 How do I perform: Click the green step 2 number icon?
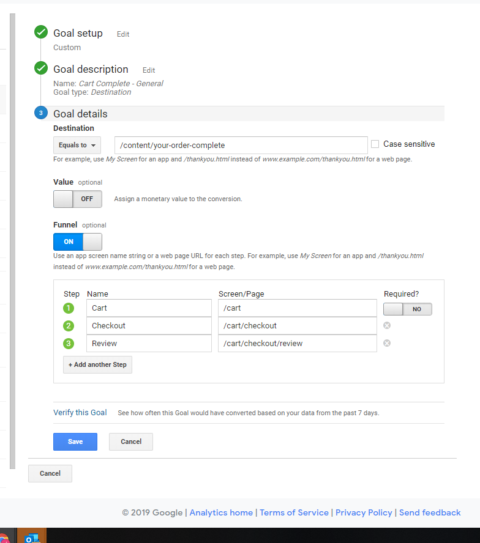[69, 326]
